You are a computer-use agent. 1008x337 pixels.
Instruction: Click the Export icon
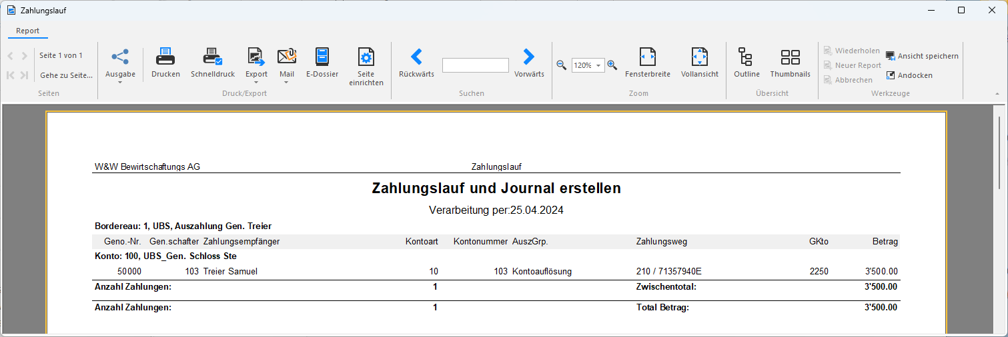click(x=256, y=57)
